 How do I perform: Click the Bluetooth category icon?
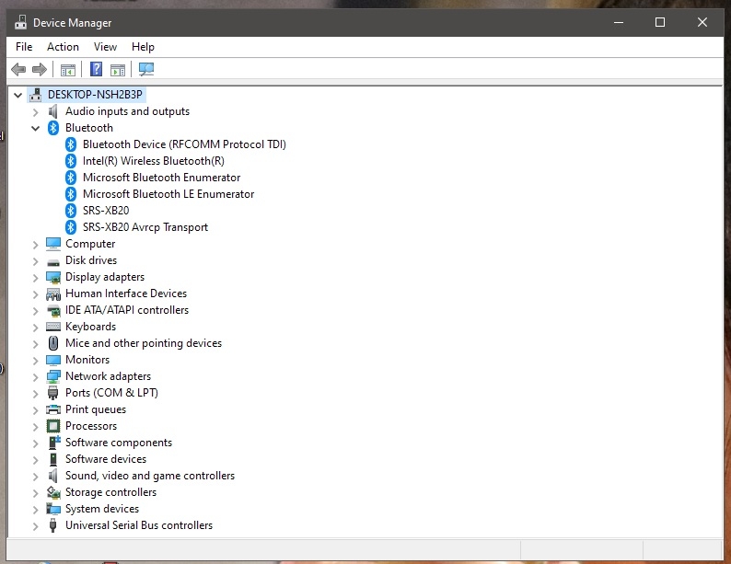pyautogui.click(x=53, y=128)
